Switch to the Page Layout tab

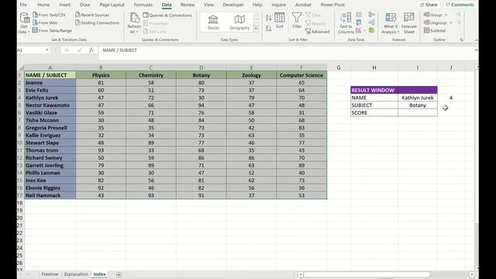(x=112, y=5)
